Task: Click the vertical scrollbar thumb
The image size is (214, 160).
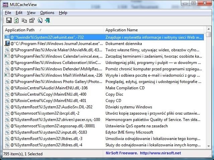Action: [x=209, y=34]
